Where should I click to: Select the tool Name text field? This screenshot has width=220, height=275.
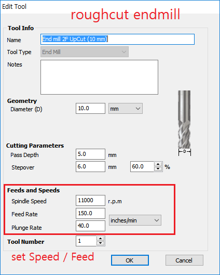coord(117,40)
